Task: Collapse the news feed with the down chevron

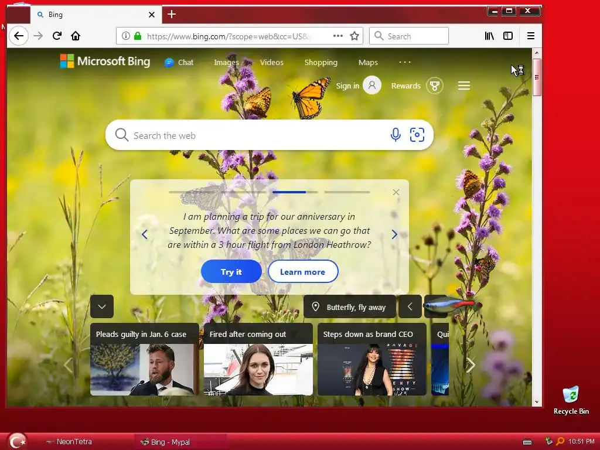Action: point(102,306)
